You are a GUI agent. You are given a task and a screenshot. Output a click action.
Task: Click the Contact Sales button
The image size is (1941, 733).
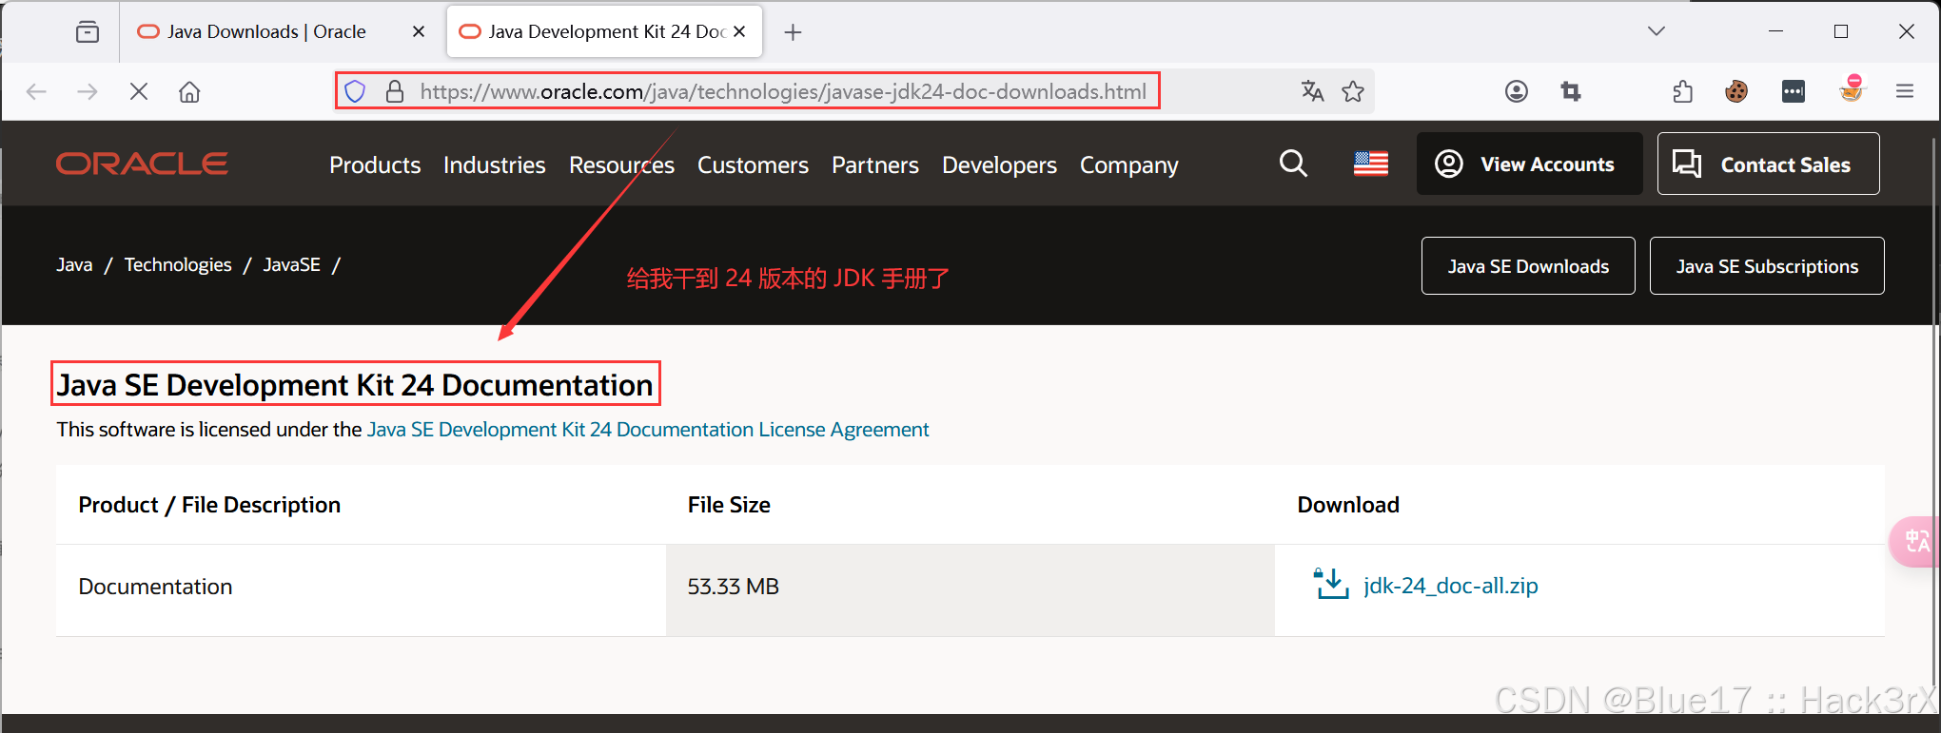1768,164
